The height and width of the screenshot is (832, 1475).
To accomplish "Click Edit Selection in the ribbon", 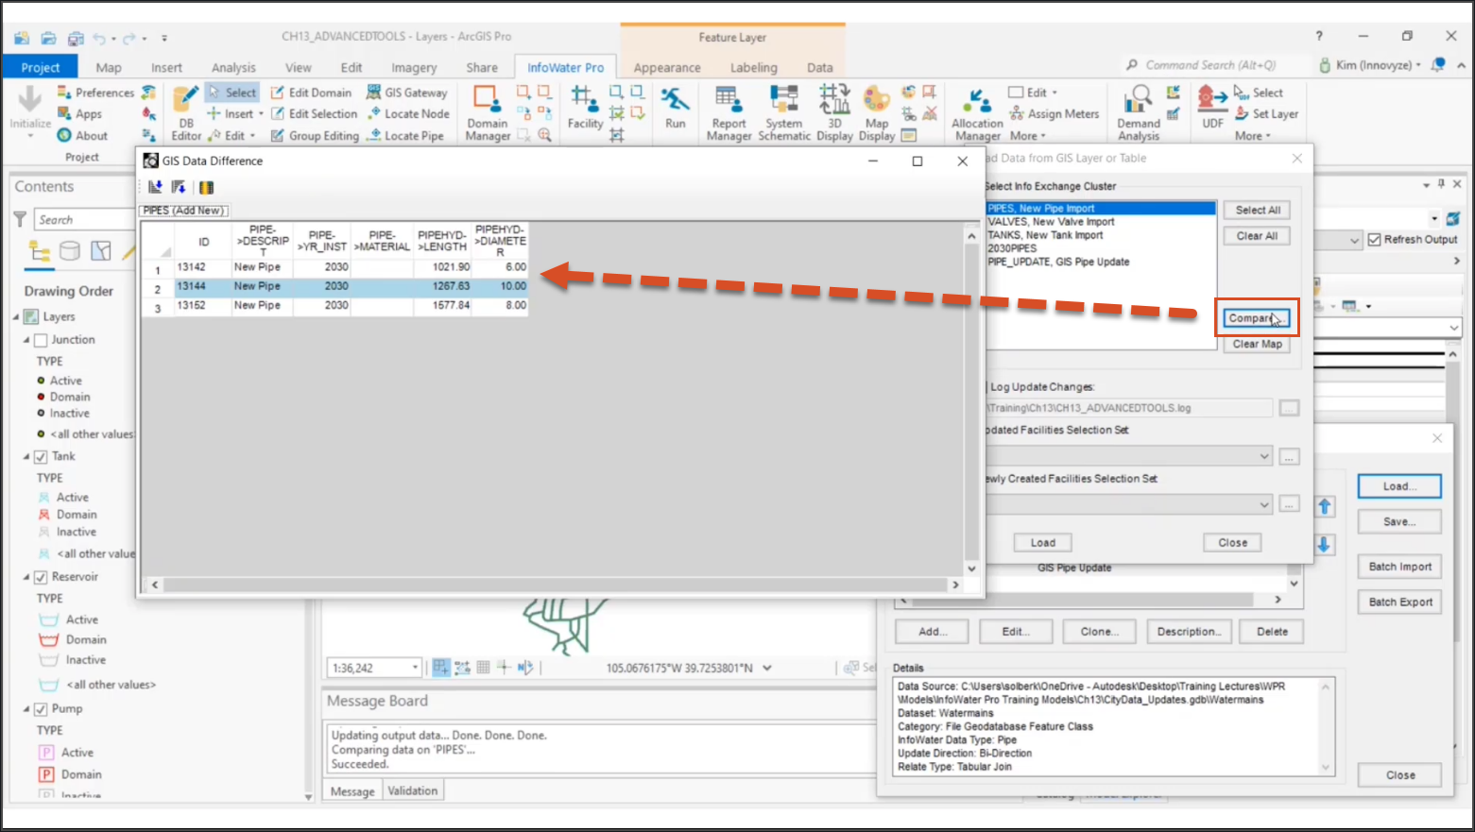I will [314, 113].
